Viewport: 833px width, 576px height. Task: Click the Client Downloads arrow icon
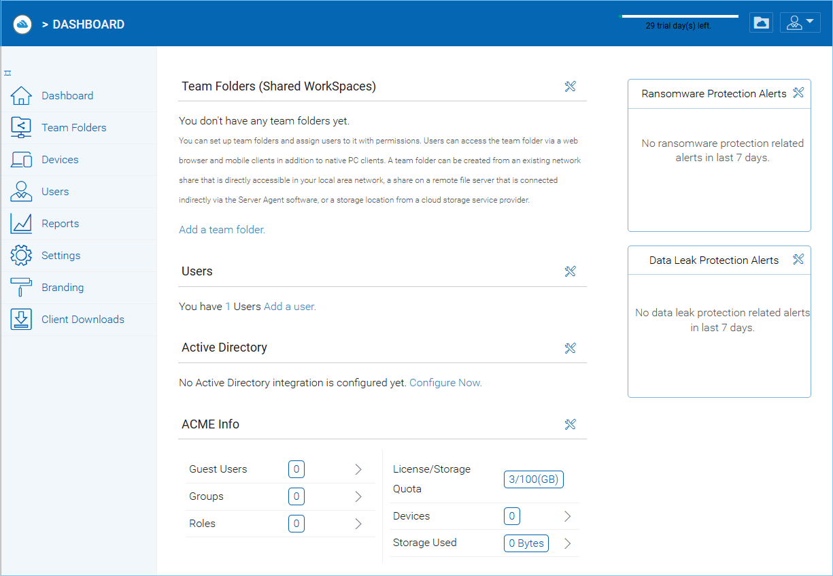[21, 320]
